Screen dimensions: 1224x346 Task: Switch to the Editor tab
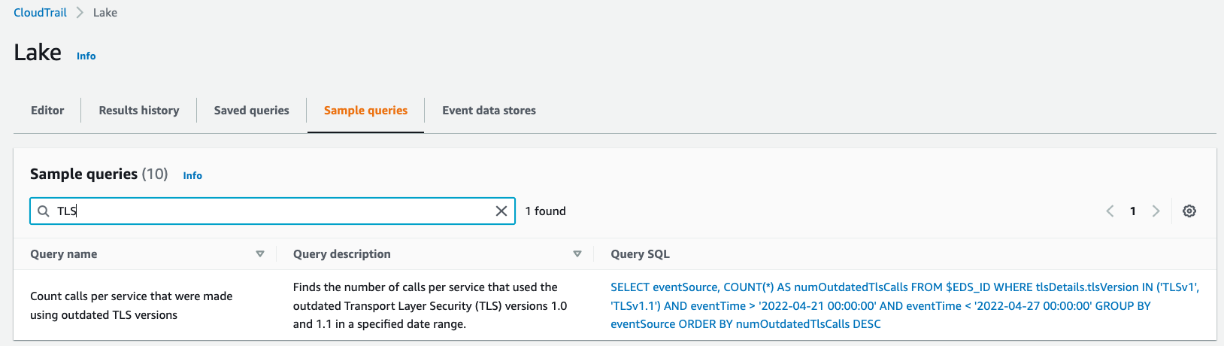(x=47, y=111)
